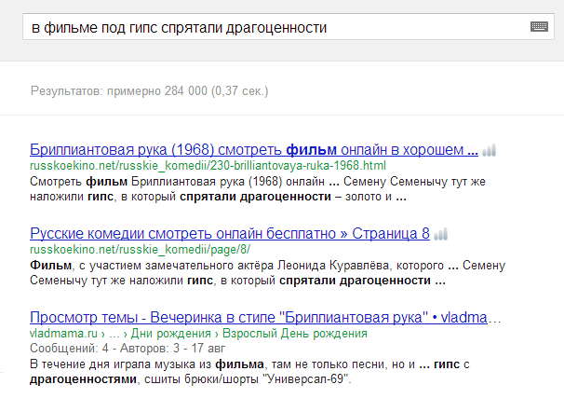Click the 'Результатов: примерно 284 000' stats text
The width and height of the screenshot is (564, 412).
149,91
